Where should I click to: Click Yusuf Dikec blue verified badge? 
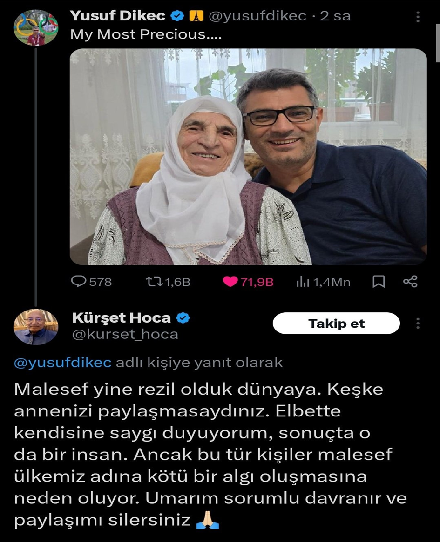click(177, 16)
